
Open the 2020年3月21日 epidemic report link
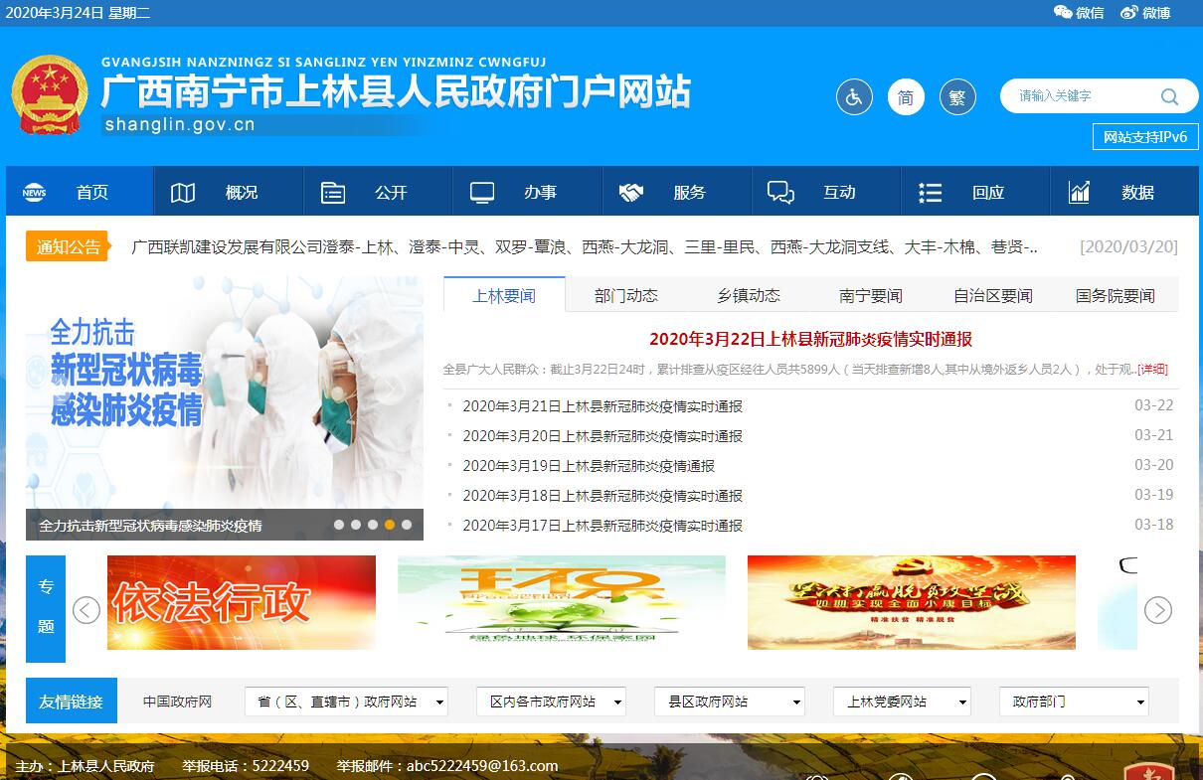point(602,406)
